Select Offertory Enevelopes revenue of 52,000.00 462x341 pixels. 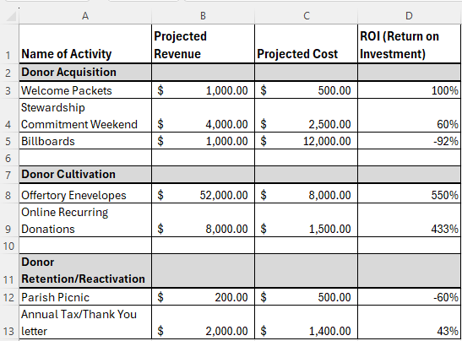pos(203,195)
